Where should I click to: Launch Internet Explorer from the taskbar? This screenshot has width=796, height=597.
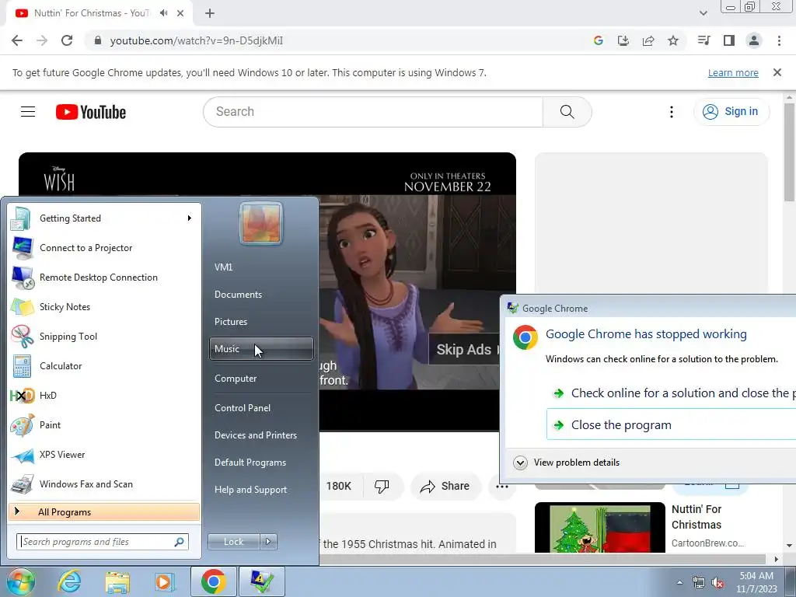point(69,581)
